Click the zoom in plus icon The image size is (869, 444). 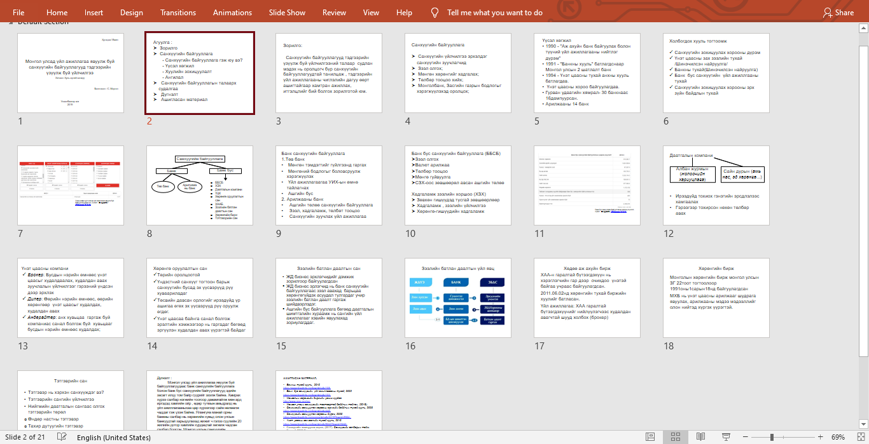click(x=821, y=437)
